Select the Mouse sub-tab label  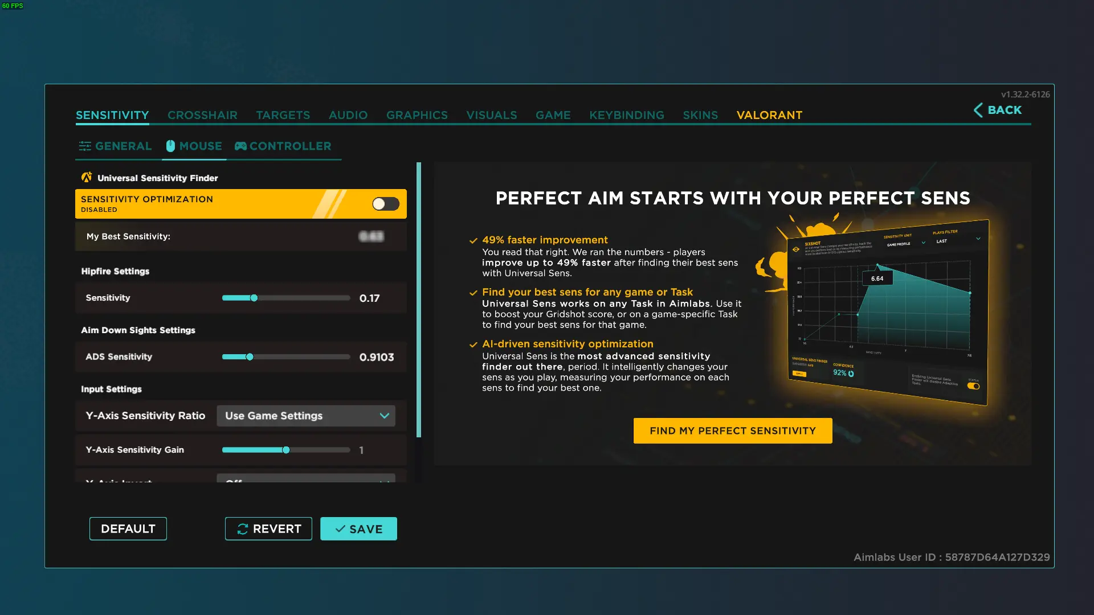[x=201, y=146]
